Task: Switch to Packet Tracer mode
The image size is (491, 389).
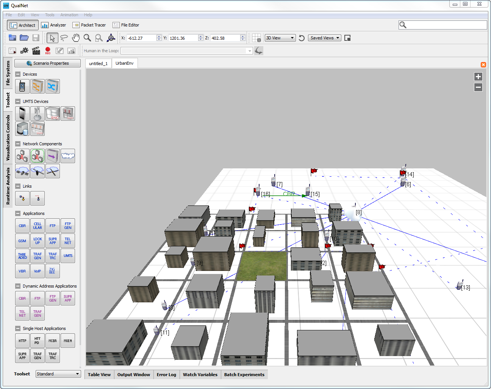Action: click(89, 25)
